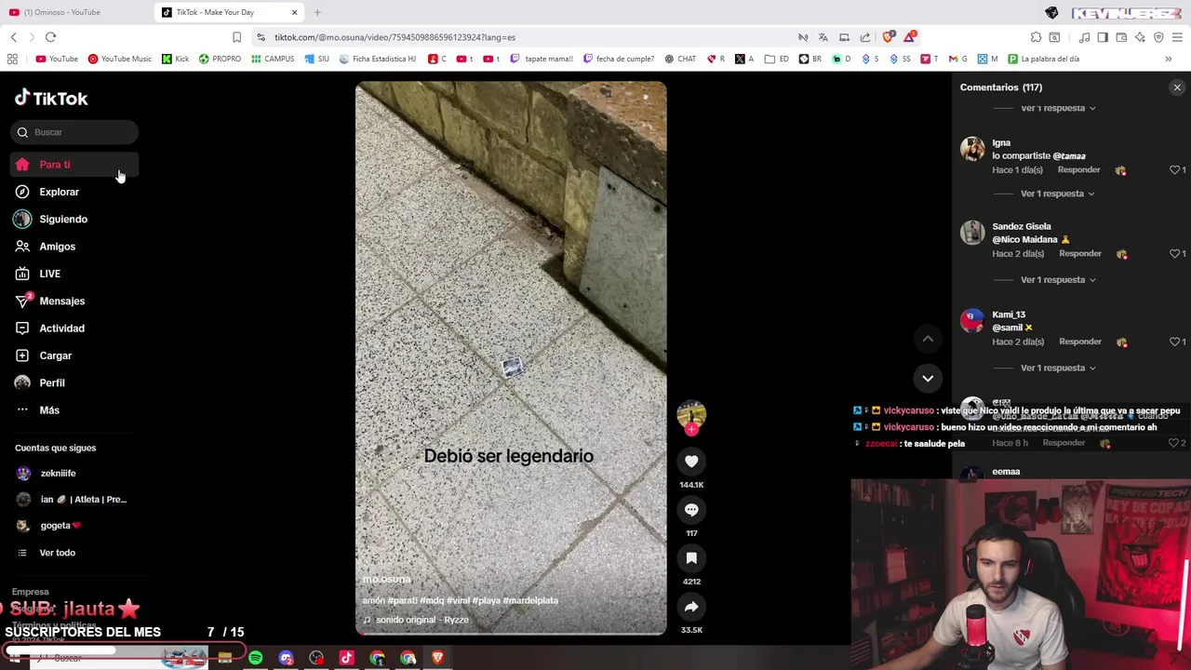The width and height of the screenshot is (1191, 670).
Task: Close the TikTok - Make Your Day tab
Action: click(294, 12)
